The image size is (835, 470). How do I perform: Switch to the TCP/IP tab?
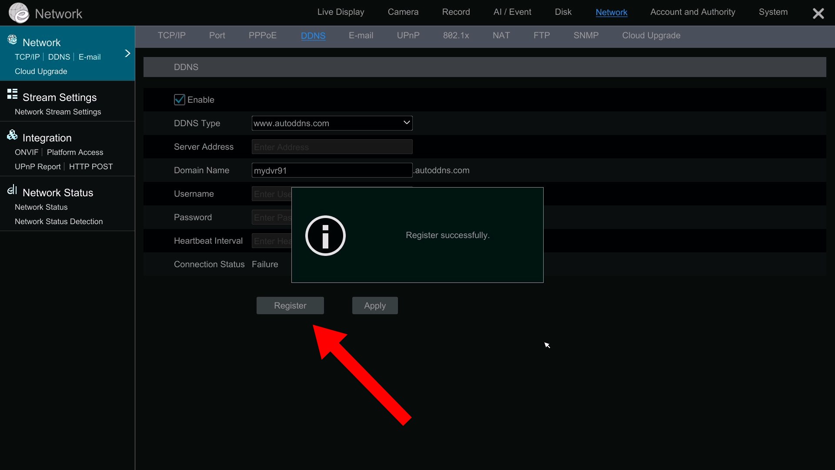171,36
